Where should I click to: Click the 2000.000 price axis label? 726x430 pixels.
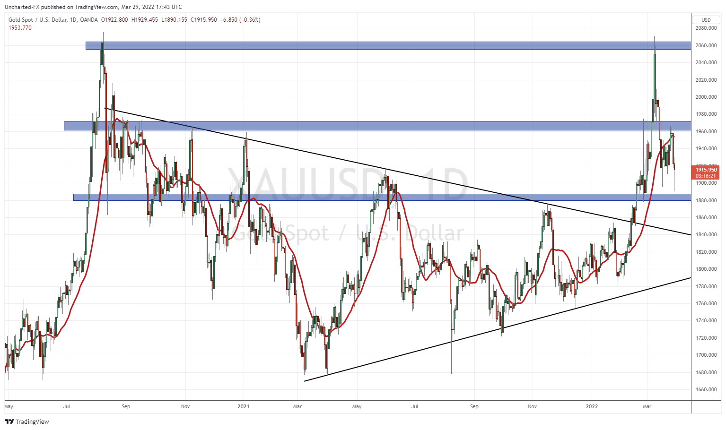point(706,97)
